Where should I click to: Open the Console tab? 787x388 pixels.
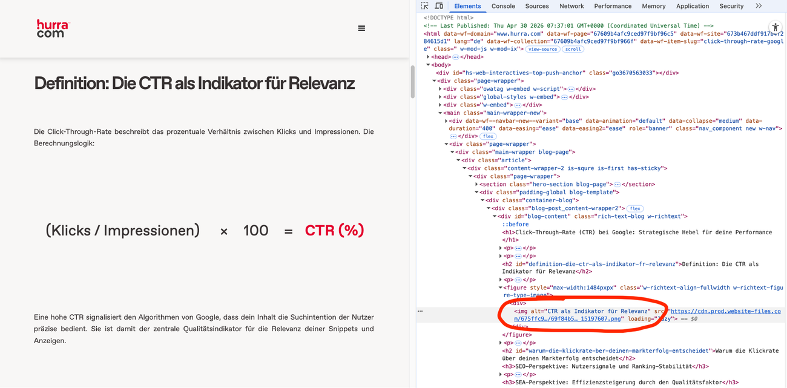[503, 6]
